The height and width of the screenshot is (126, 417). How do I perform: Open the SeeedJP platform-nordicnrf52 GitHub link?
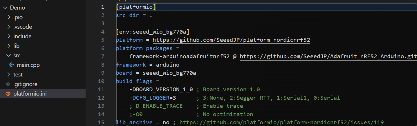(231, 40)
